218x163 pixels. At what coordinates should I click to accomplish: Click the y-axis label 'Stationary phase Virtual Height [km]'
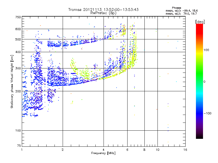pos(12,81)
